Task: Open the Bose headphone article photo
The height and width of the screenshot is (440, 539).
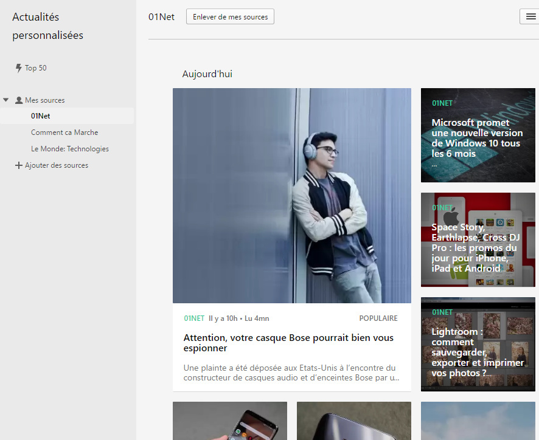Action: click(291, 195)
